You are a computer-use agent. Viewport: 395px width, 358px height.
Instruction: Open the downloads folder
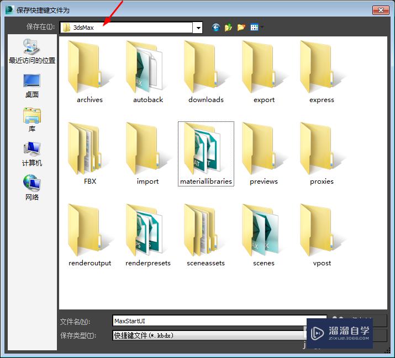pyautogui.click(x=206, y=72)
